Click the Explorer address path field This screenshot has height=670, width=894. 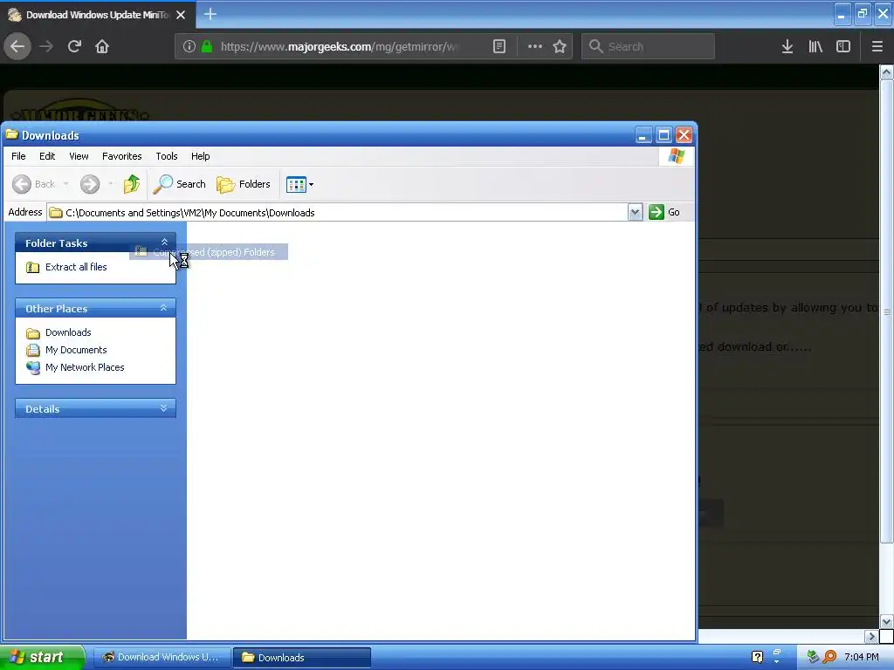(x=338, y=213)
